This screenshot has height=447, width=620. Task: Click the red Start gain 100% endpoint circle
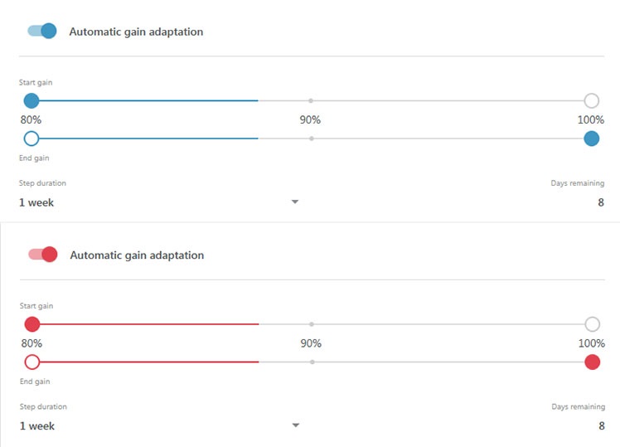click(x=593, y=324)
